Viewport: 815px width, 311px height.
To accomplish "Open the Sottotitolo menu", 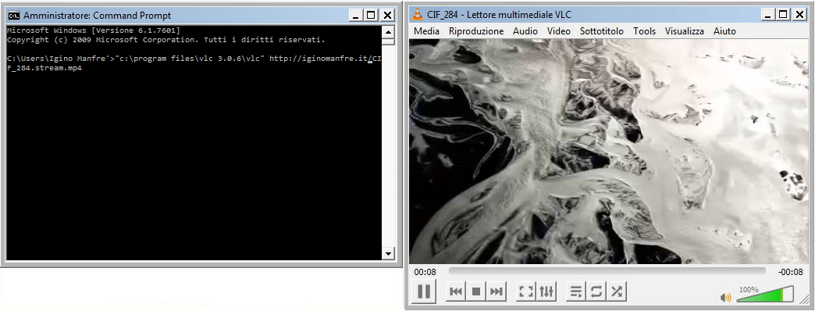I will point(601,31).
